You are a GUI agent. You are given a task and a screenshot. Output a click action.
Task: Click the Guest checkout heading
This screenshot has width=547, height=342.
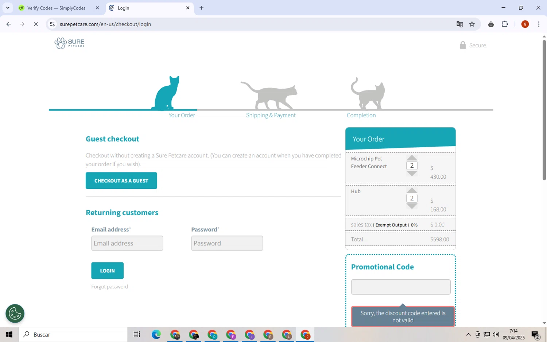click(x=112, y=139)
